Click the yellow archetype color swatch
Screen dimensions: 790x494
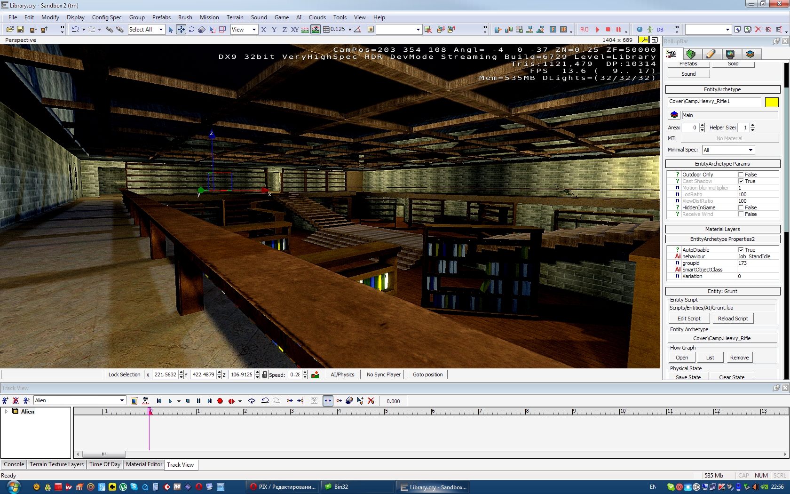click(771, 102)
